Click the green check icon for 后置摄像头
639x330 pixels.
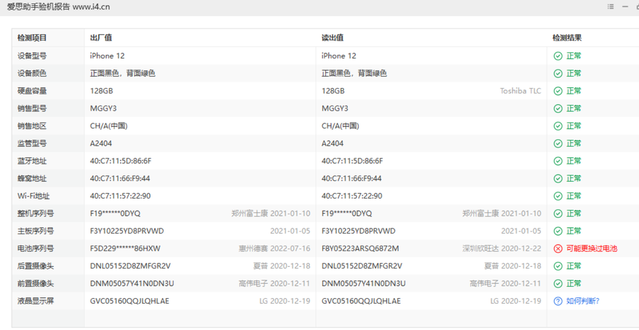[558, 266]
